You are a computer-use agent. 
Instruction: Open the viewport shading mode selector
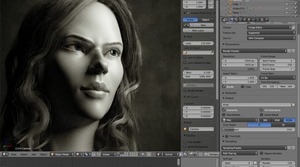point(79,155)
